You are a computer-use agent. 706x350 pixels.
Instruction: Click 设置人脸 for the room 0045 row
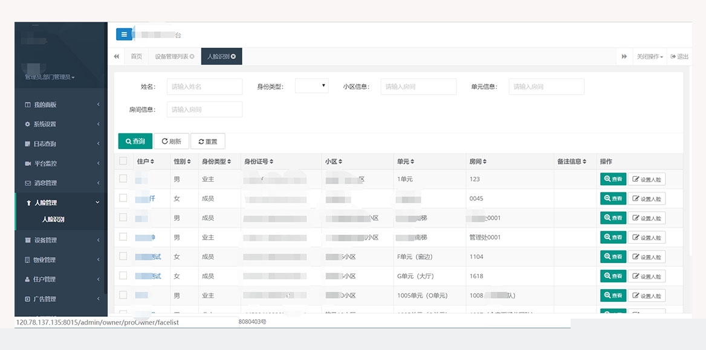[x=646, y=199]
